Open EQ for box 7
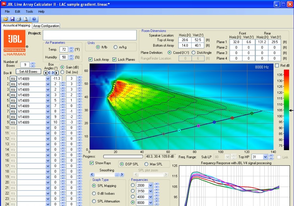The width and height of the screenshot is (294, 206). [13, 112]
